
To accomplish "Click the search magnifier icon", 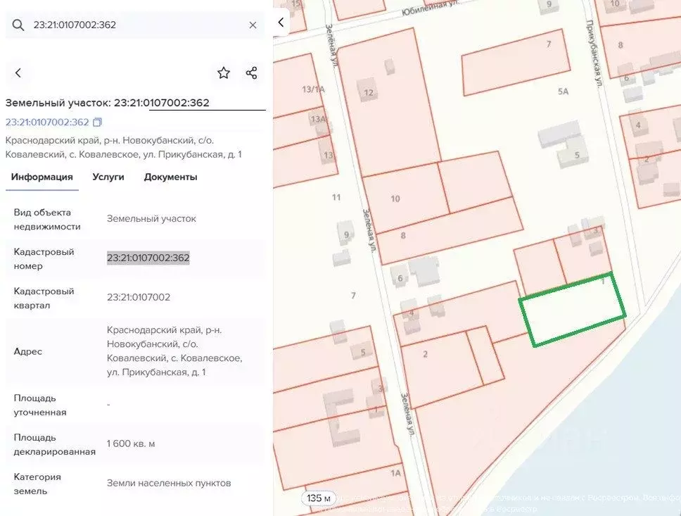I will click(18, 25).
